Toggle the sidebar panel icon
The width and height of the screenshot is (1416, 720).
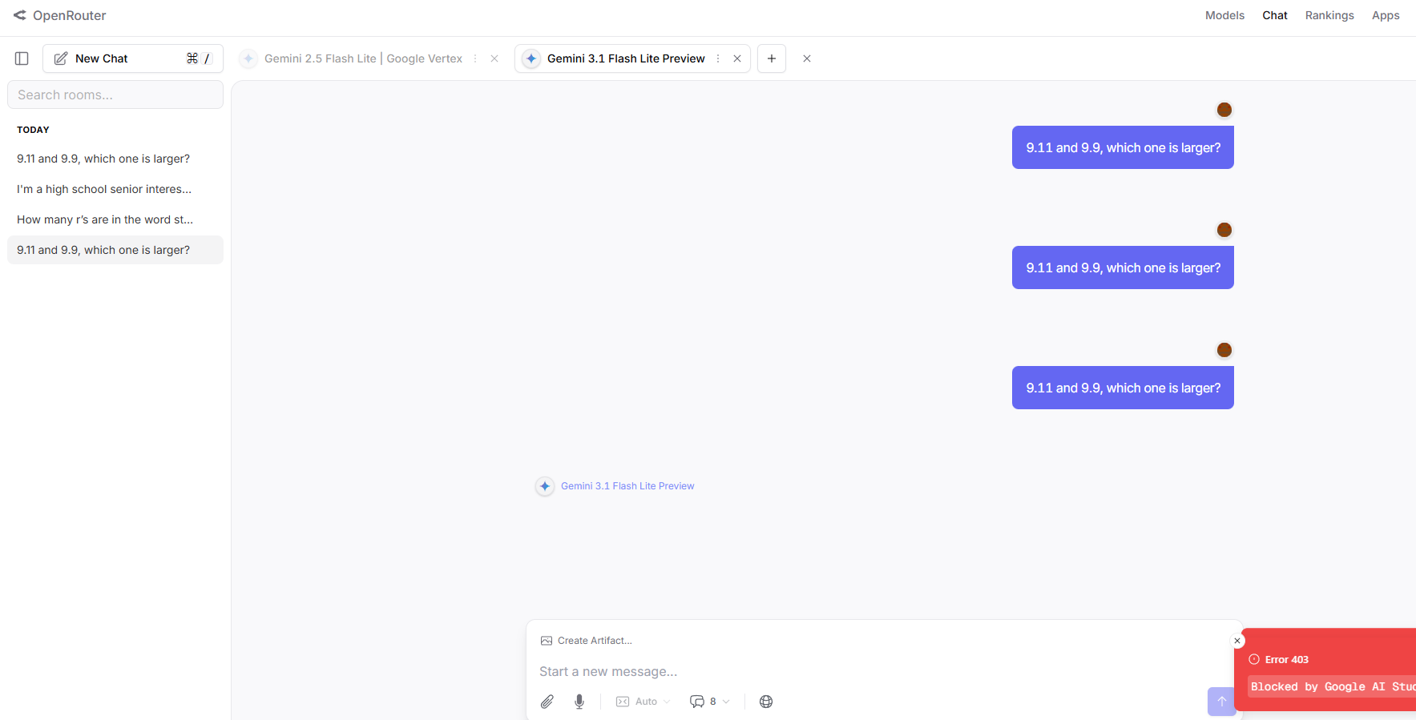point(22,58)
